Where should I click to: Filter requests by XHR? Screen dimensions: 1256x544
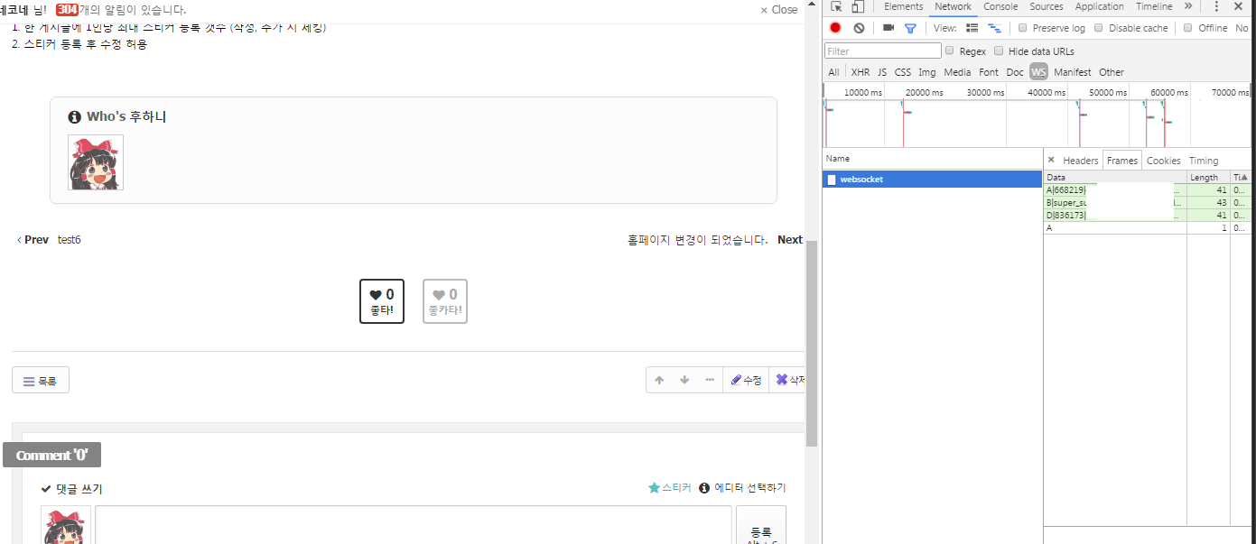(861, 72)
